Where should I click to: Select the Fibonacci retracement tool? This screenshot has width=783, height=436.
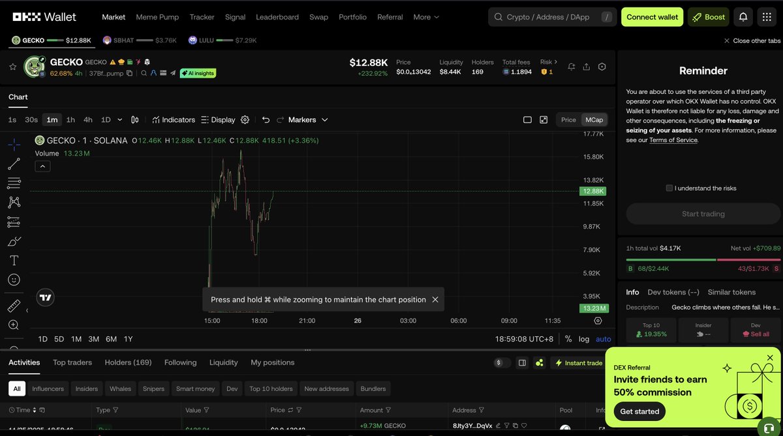point(14,182)
